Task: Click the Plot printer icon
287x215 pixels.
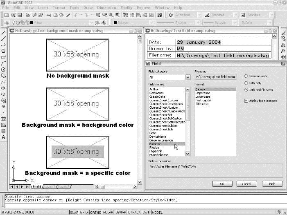Action: click(x=28, y=15)
